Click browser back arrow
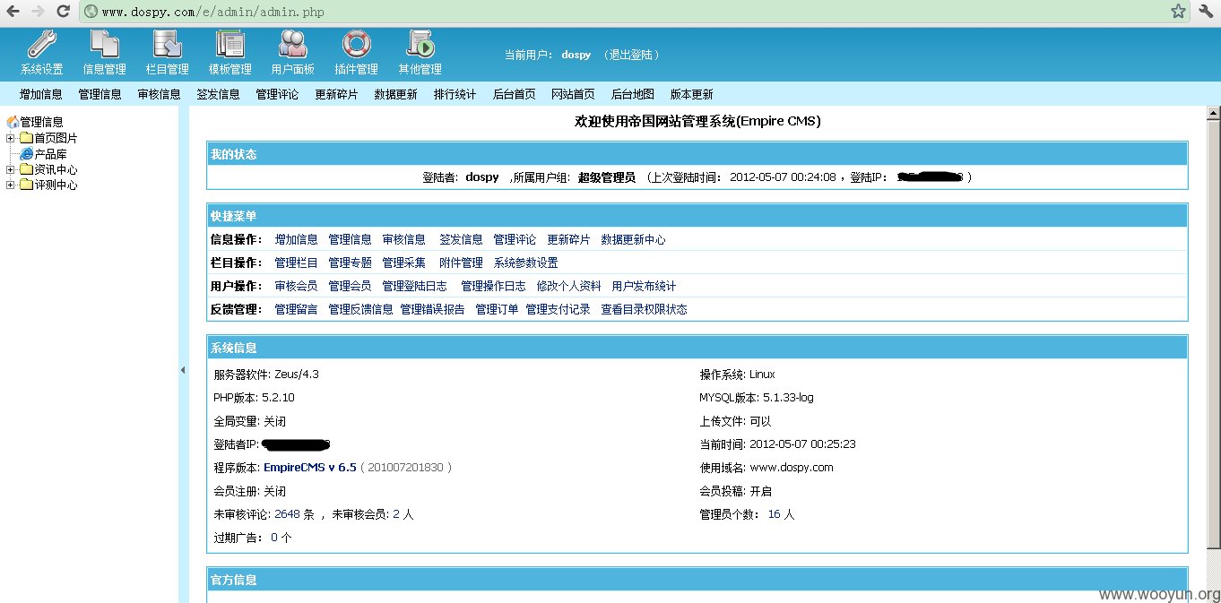 click(x=14, y=12)
